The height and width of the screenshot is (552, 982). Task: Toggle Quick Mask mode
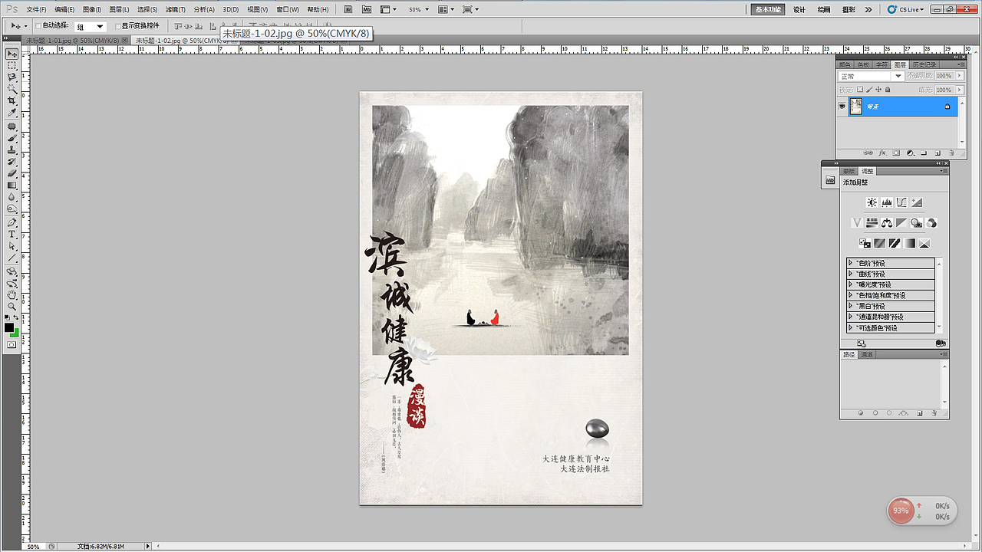pos(12,345)
